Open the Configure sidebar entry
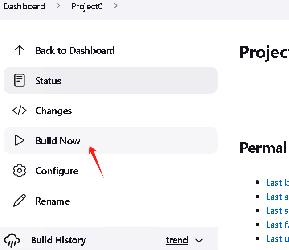This screenshot has height=250, width=289. [x=110, y=171]
